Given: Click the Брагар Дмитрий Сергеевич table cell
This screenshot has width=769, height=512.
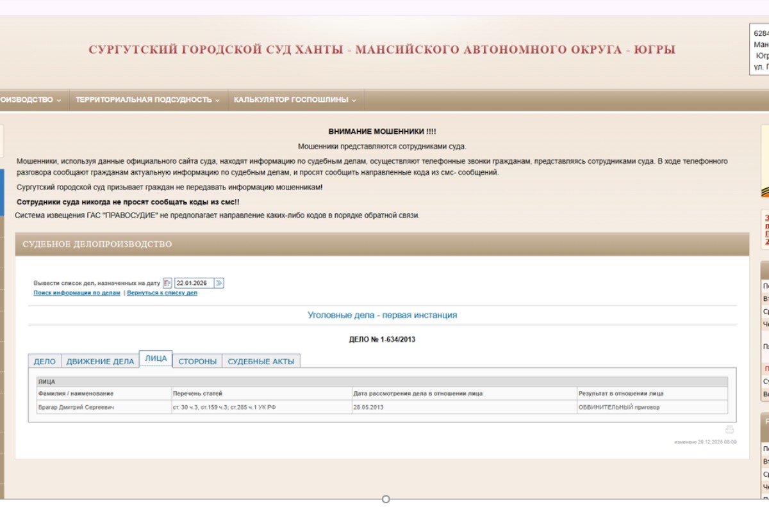Looking at the screenshot, I should pos(76,407).
